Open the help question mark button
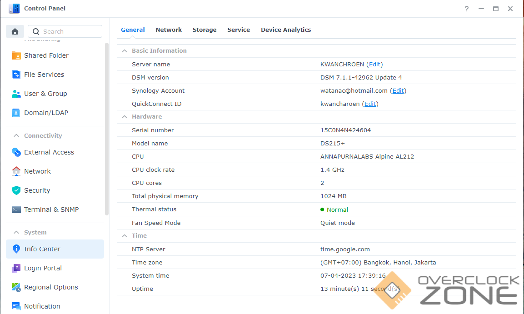This screenshot has width=524, height=314. pos(467,9)
